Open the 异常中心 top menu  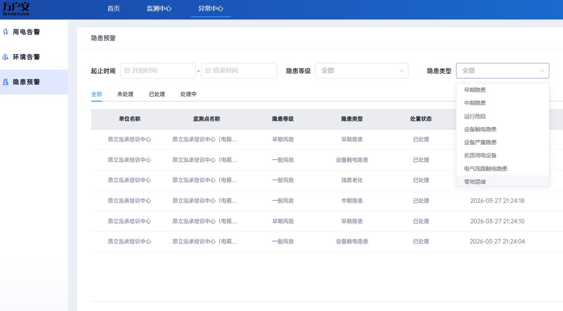tap(211, 9)
